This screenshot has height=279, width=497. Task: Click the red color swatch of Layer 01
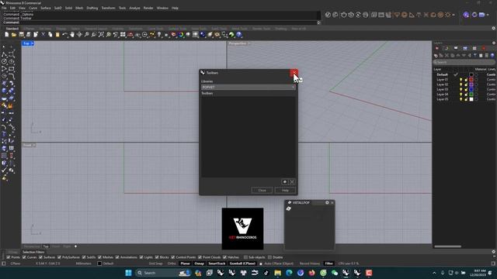(471, 80)
